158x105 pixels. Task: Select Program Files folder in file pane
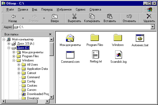tap(95, 38)
